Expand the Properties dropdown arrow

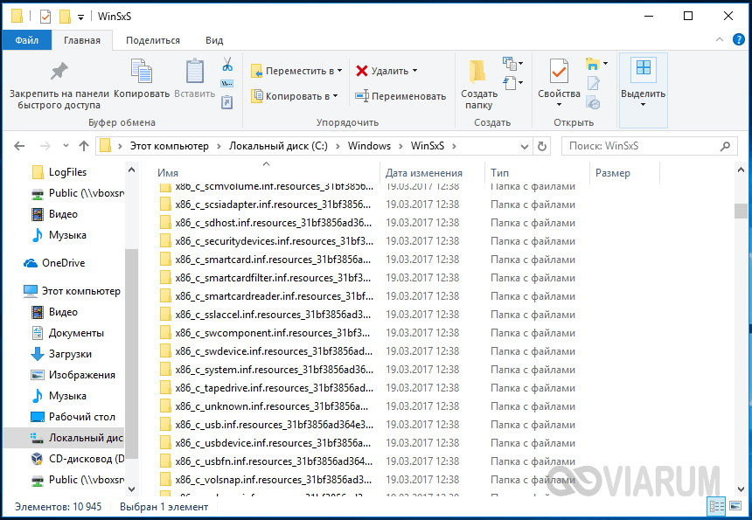coord(559,105)
